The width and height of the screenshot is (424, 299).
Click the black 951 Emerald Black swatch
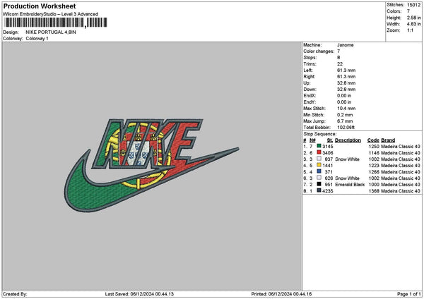pyautogui.click(x=319, y=184)
